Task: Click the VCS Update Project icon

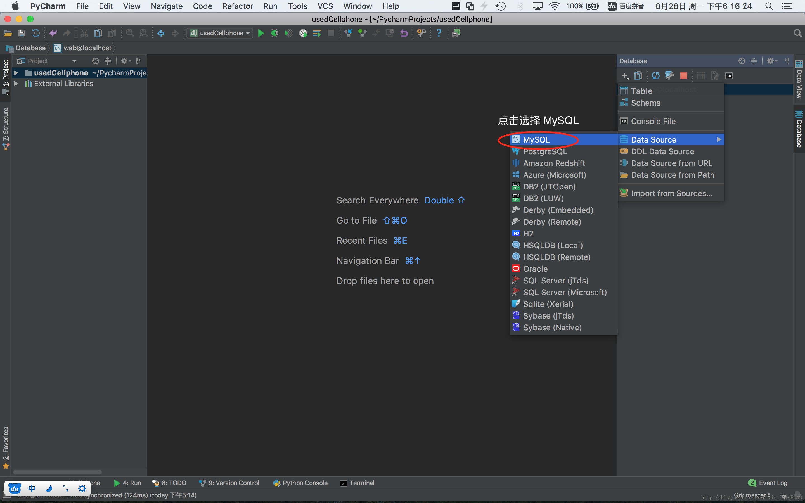Action: click(x=348, y=33)
